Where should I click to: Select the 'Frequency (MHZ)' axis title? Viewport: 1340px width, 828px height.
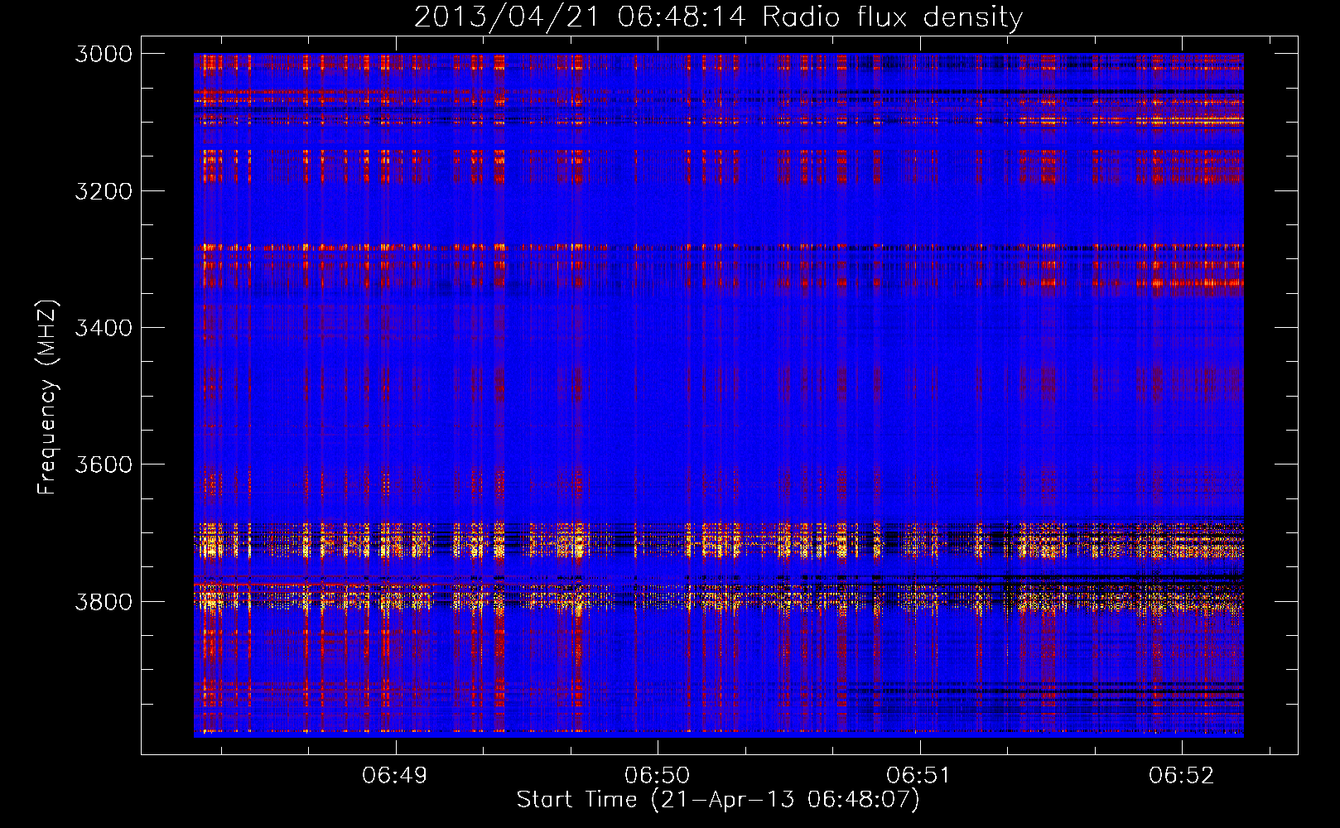point(47,397)
